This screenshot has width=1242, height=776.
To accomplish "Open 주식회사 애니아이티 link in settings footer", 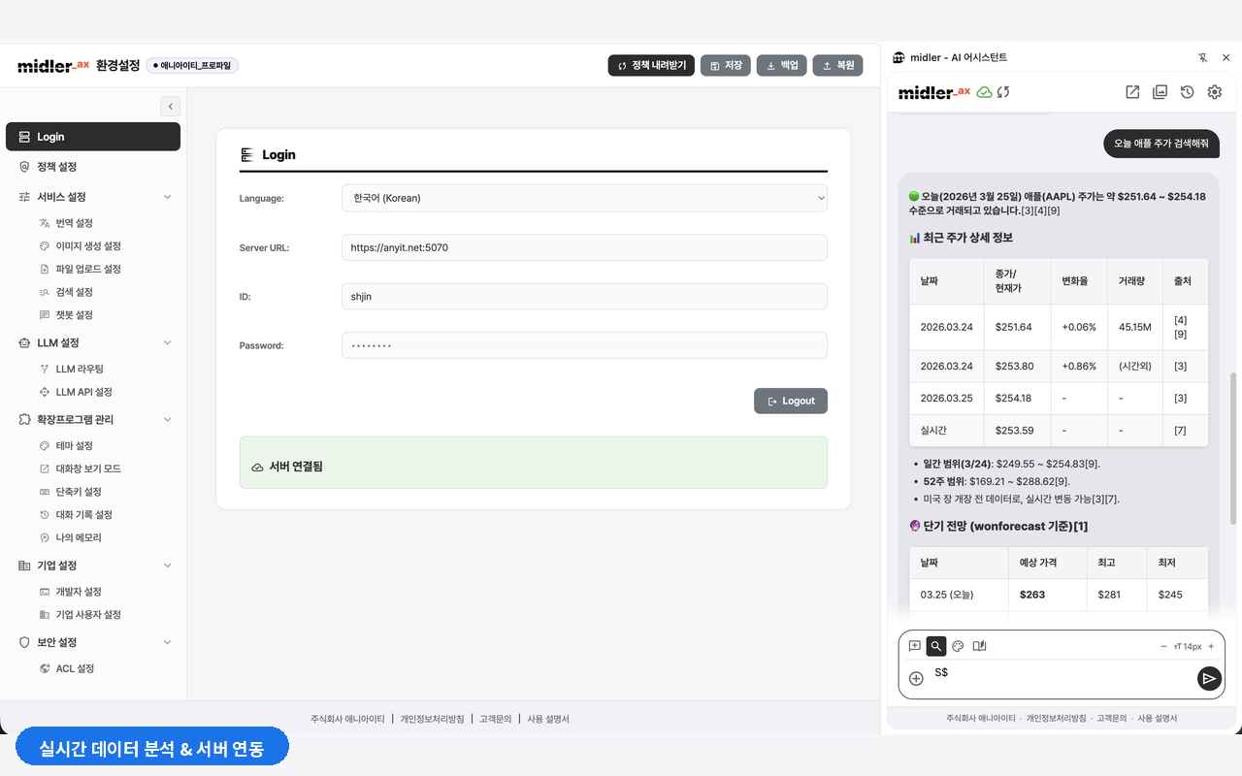I will (347, 719).
